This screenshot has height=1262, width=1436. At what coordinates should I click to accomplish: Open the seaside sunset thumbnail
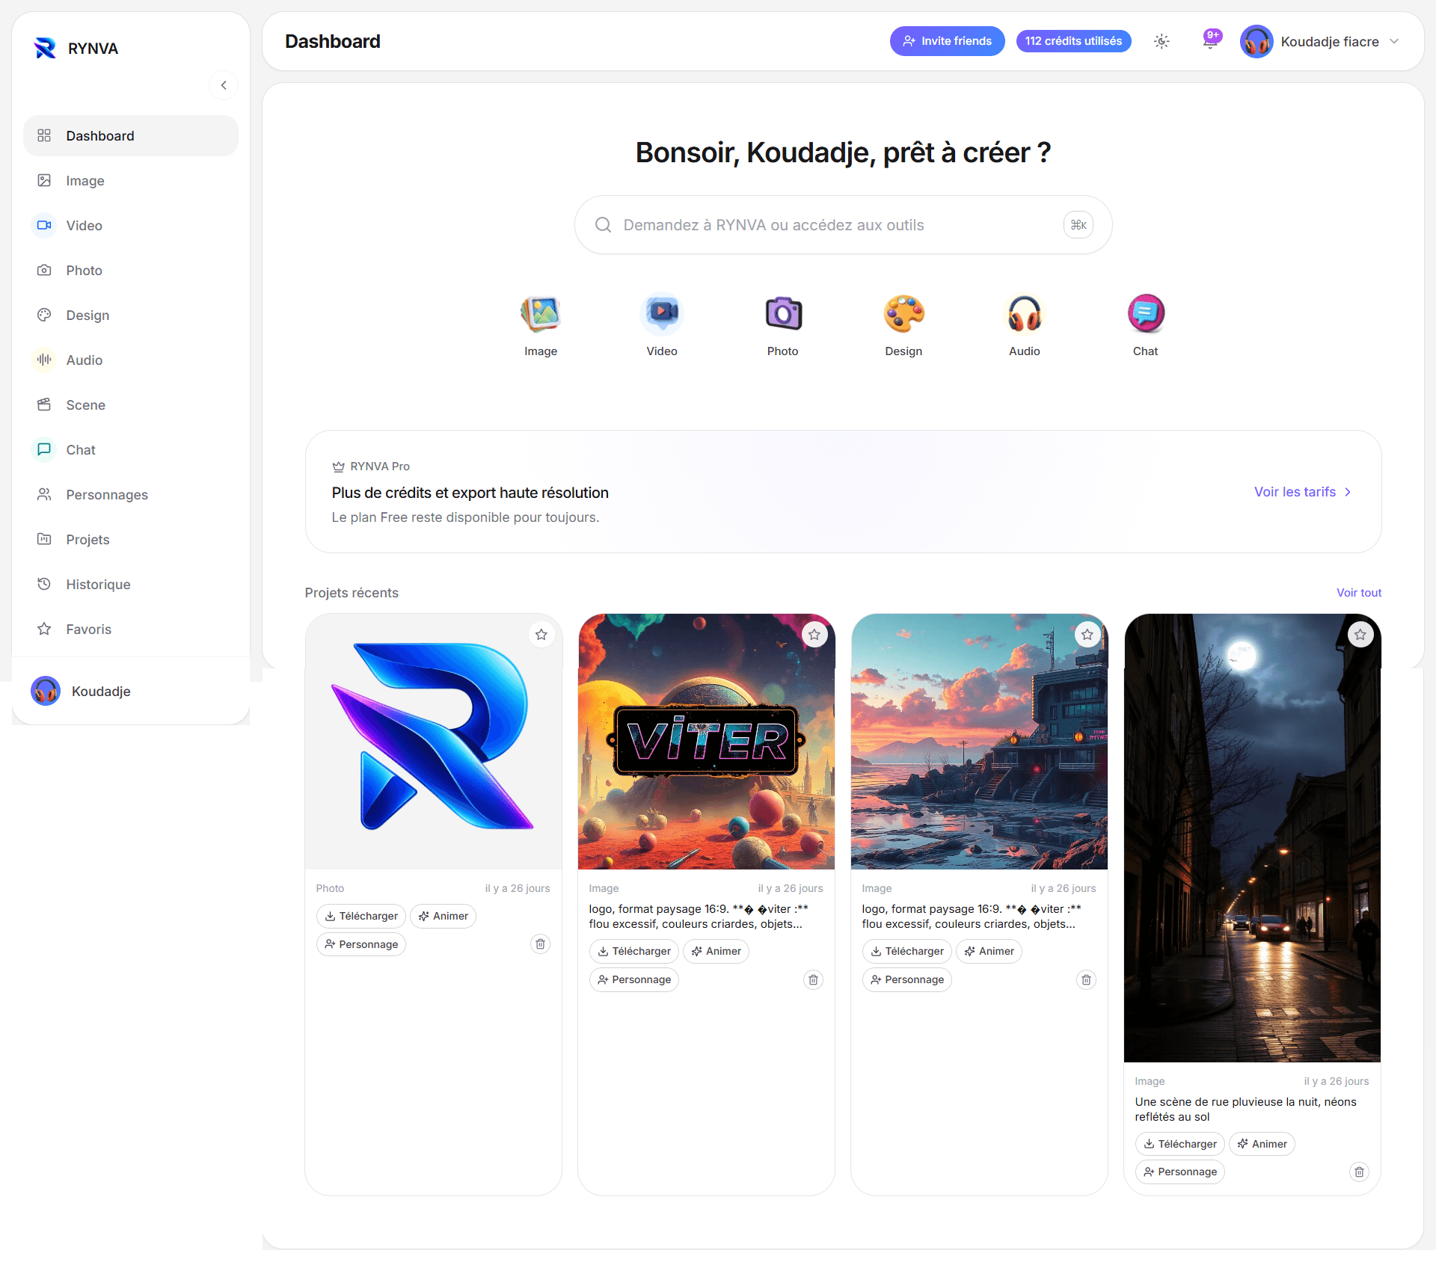click(980, 742)
